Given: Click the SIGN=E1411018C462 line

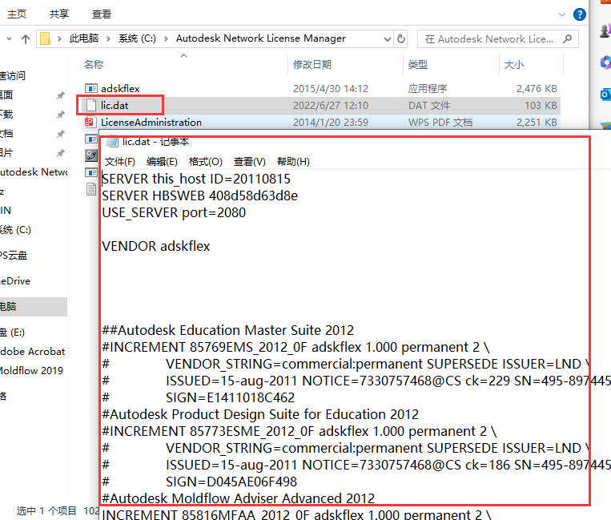Looking at the screenshot, I should click(x=231, y=397).
